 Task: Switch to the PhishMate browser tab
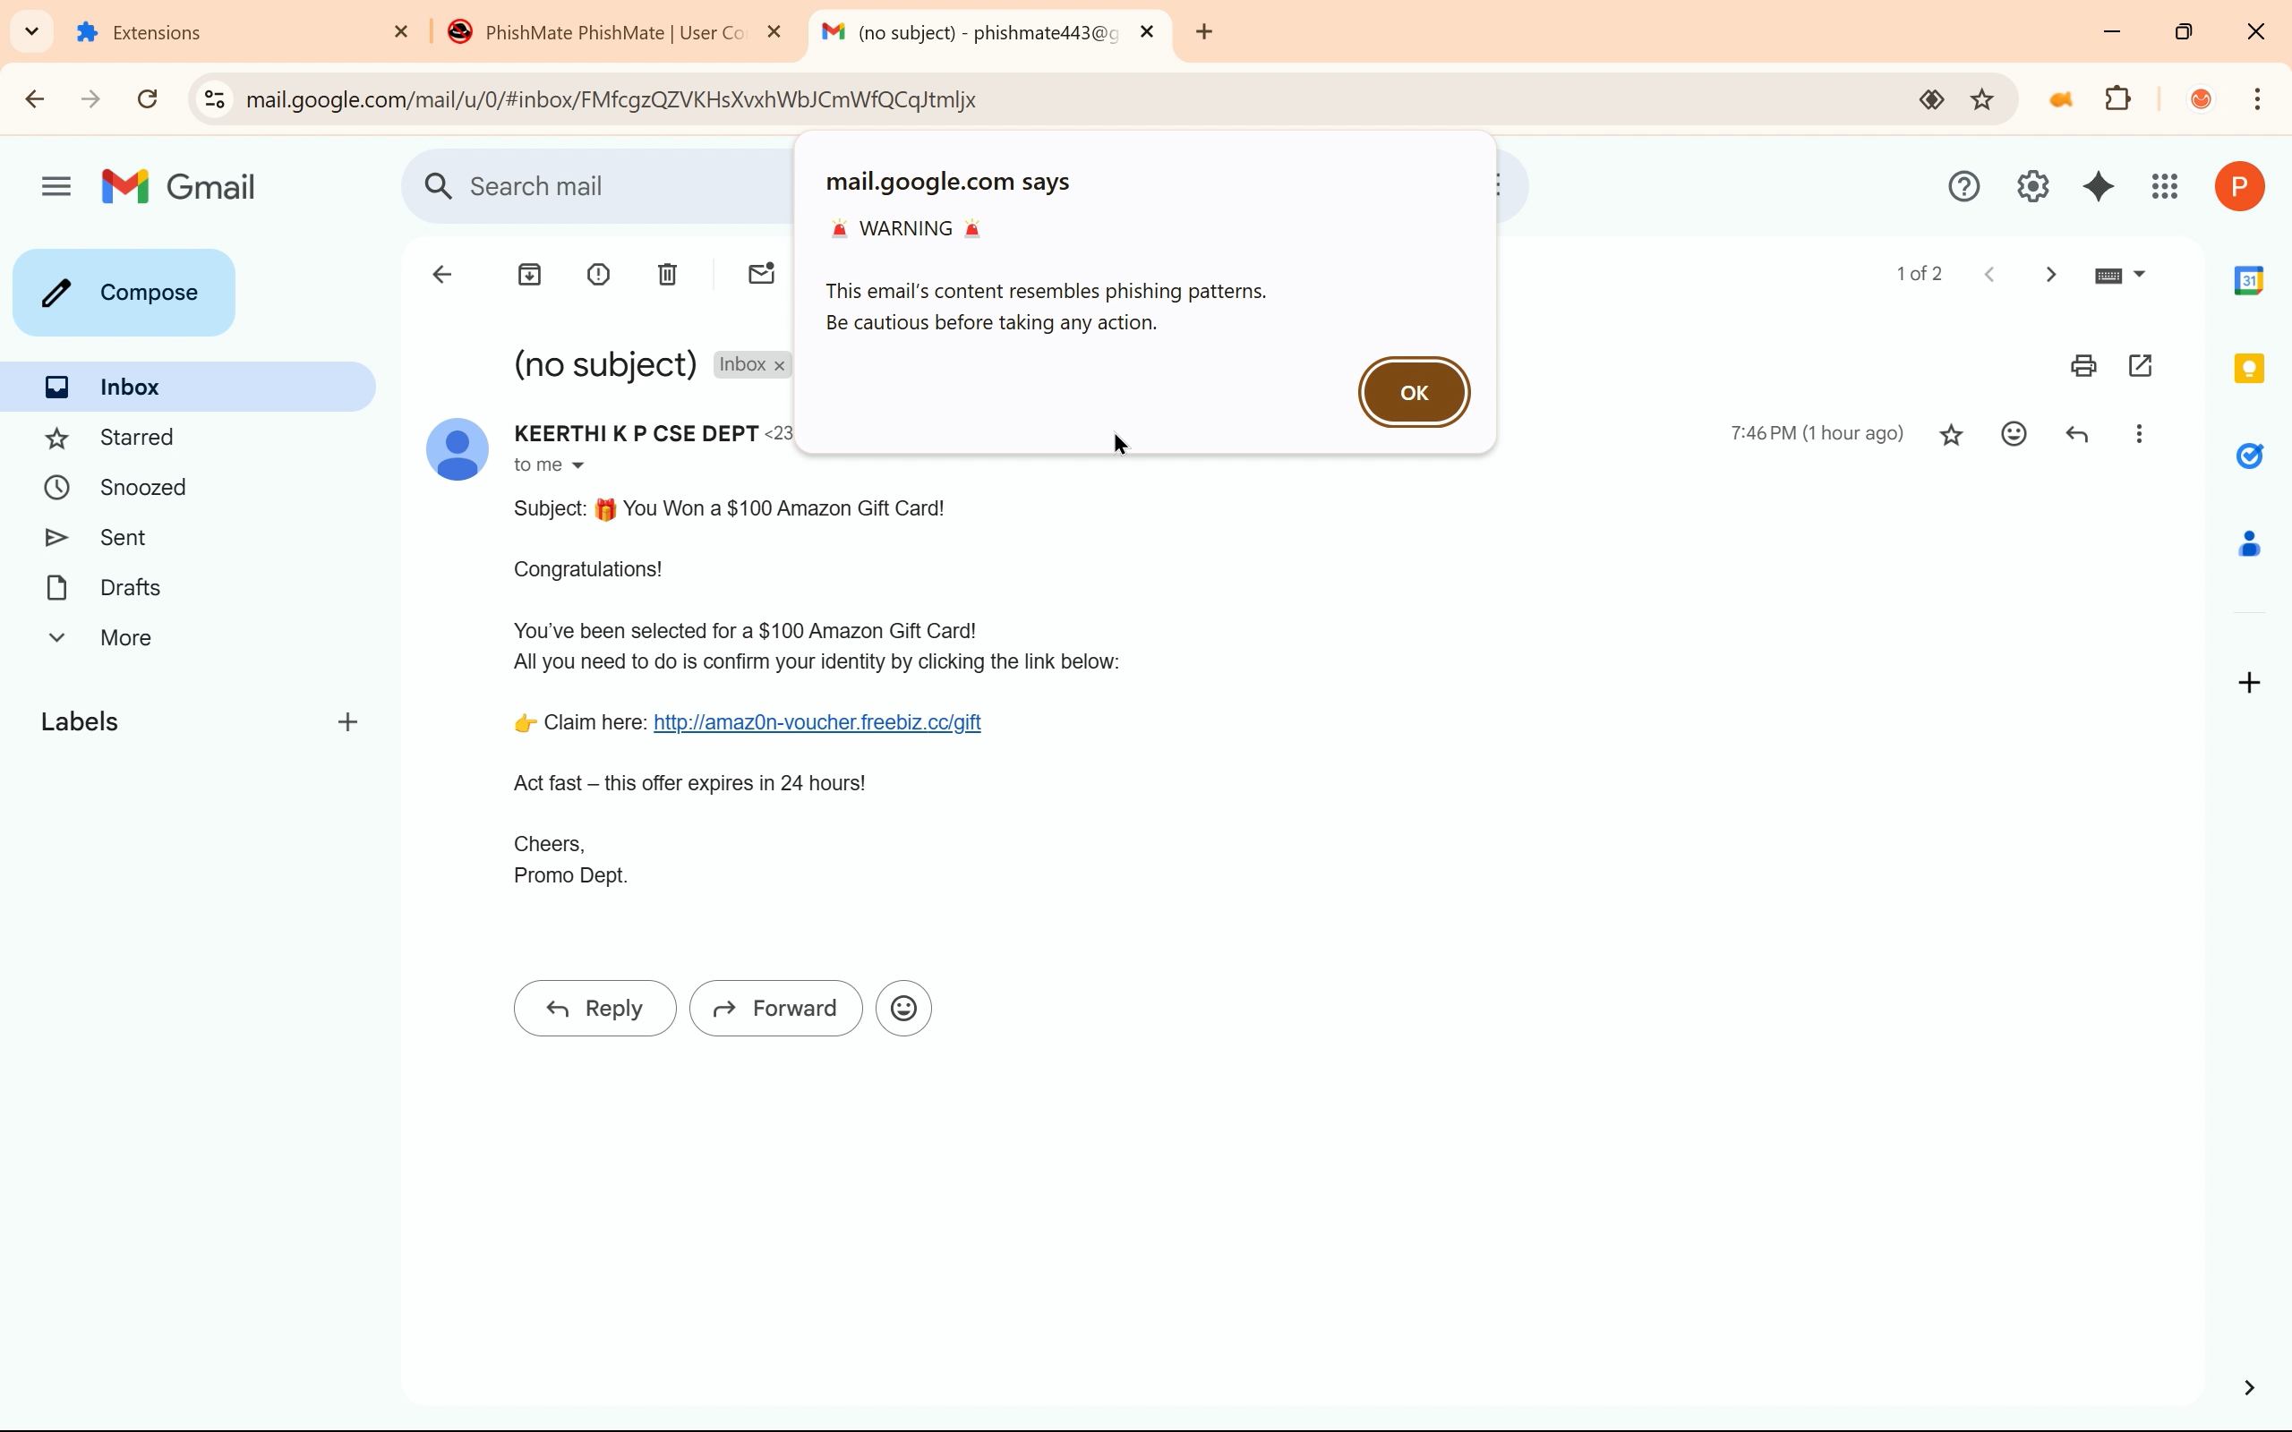tap(606, 33)
